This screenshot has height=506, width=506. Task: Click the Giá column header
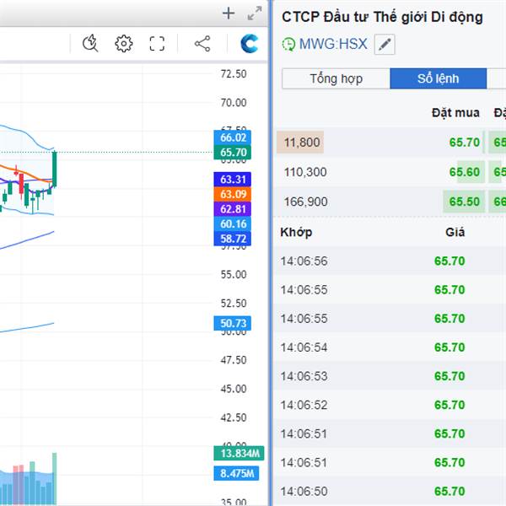coord(455,232)
